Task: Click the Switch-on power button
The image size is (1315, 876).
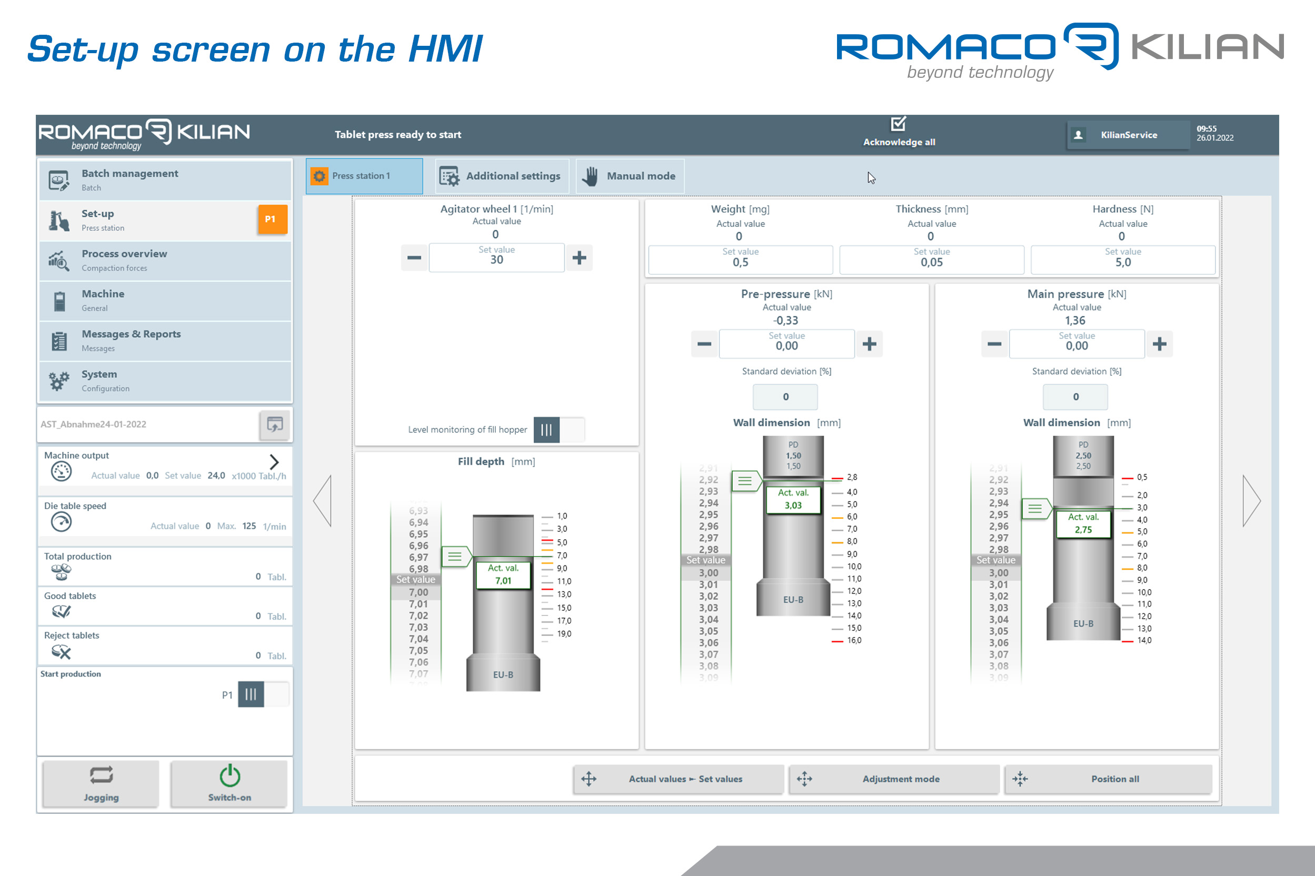Action: [x=229, y=783]
